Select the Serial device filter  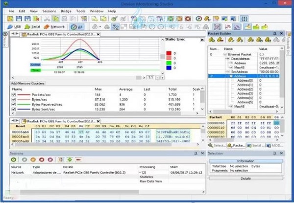(32, 27)
